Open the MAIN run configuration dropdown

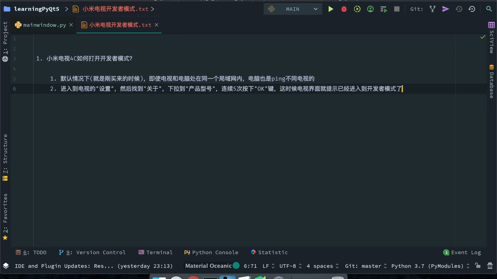click(x=293, y=9)
